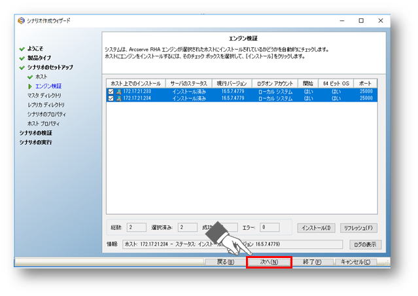This screenshot has width=418, height=296.
Task: Click the 64 ビット OS column header
Action: coord(336,84)
